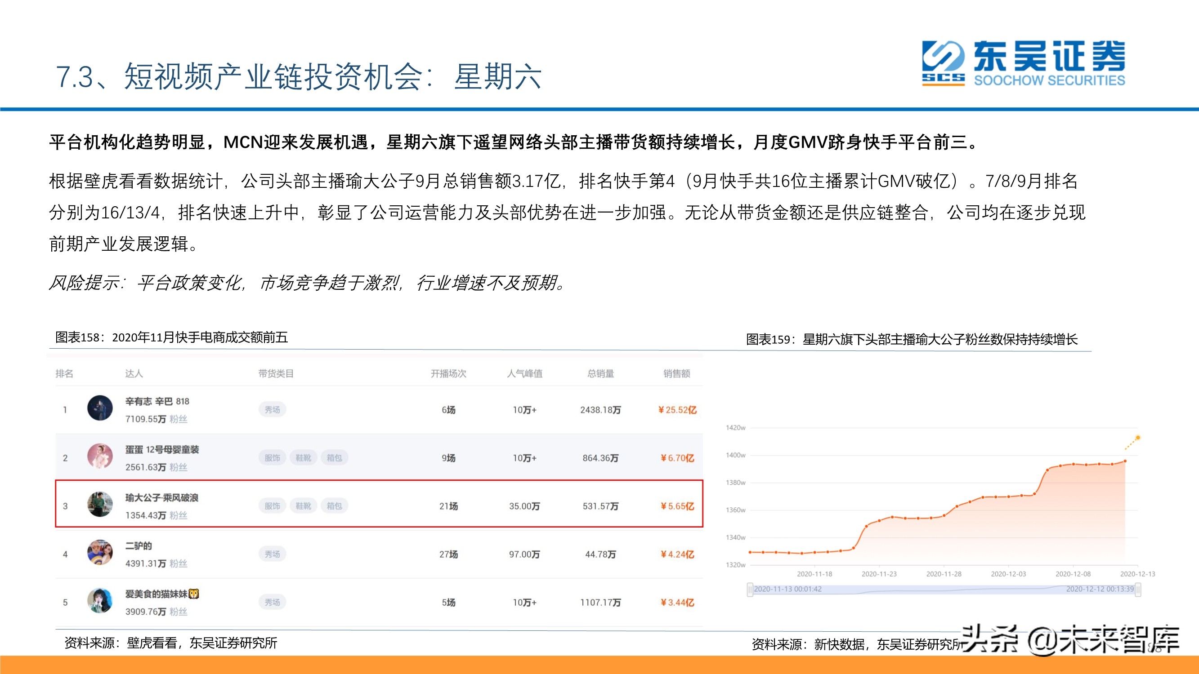Click the 2020-12-03 axis label
The height and width of the screenshot is (674, 1199).
click(1008, 574)
